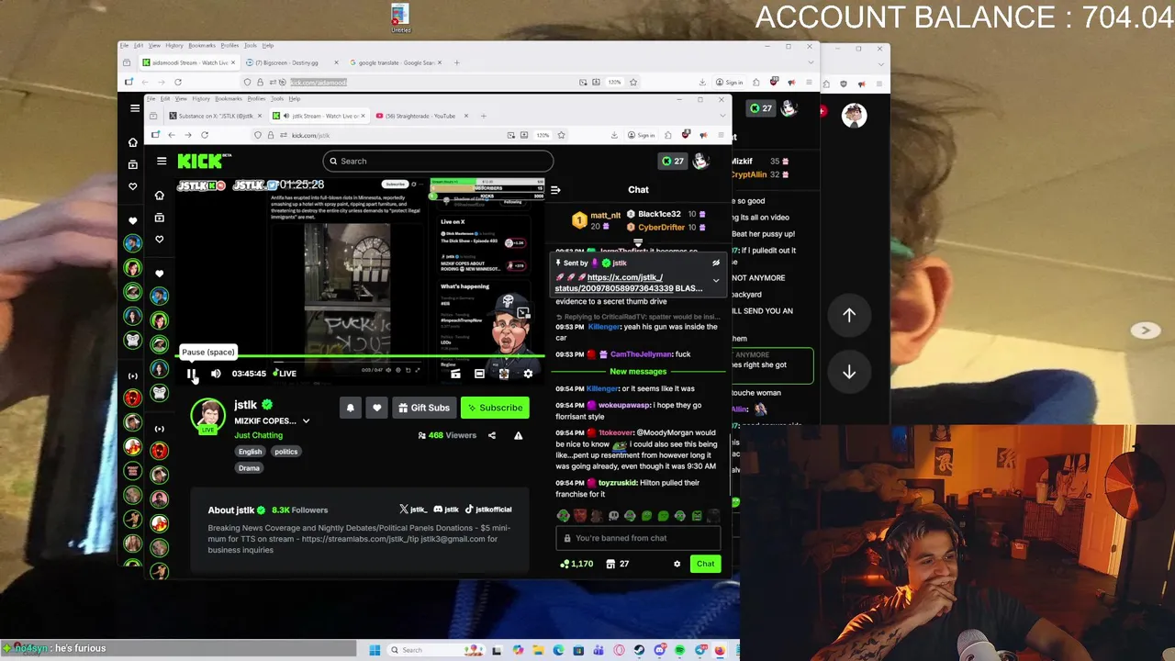List all tabs dropdown in front Firefox
Viewport: 1175px width, 661px height.
click(722, 116)
